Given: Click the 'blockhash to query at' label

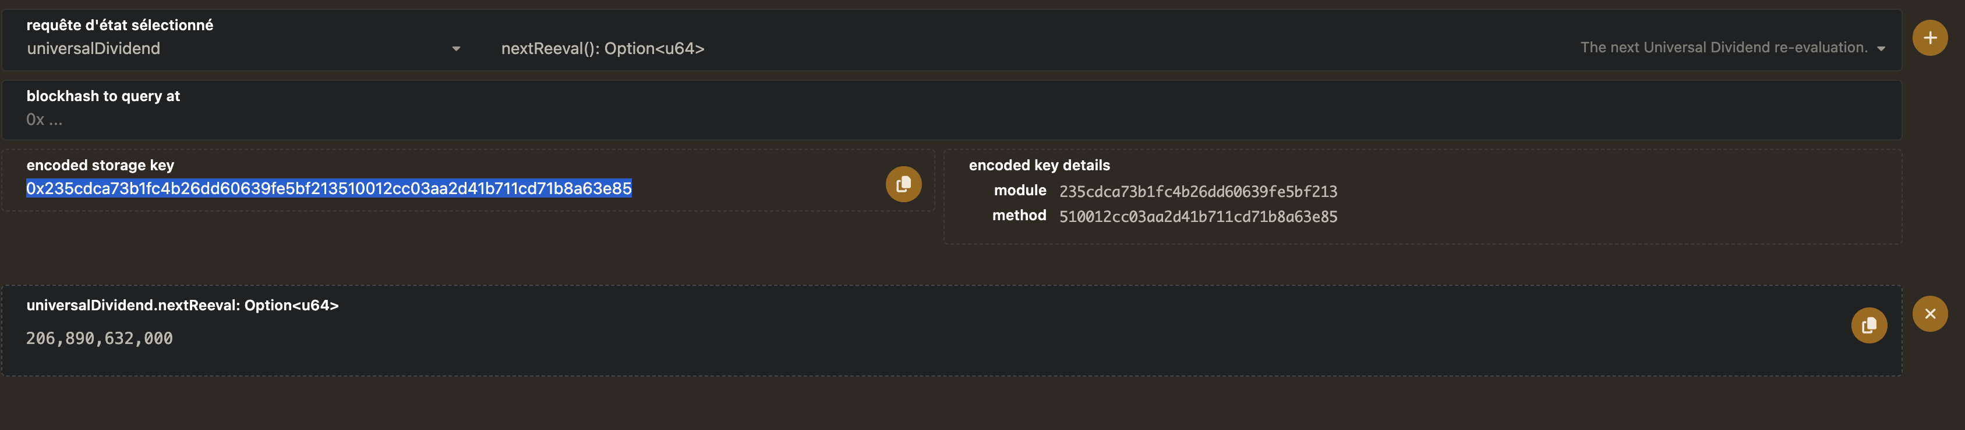Looking at the screenshot, I should click(x=103, y=96).
